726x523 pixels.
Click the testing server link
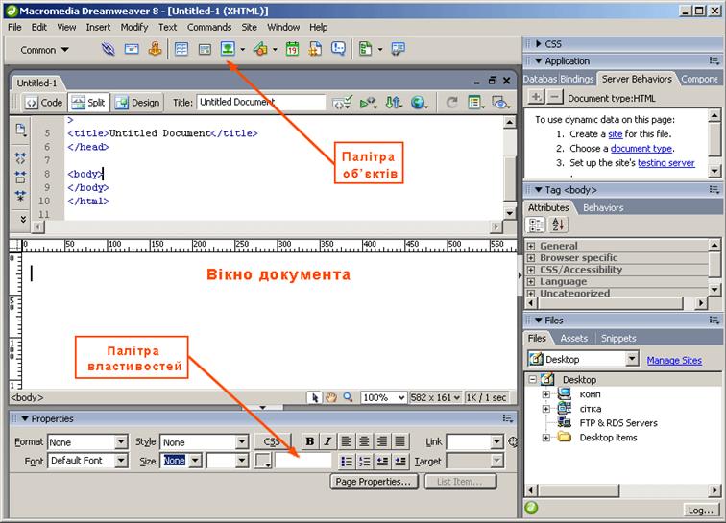coord(666,163)
